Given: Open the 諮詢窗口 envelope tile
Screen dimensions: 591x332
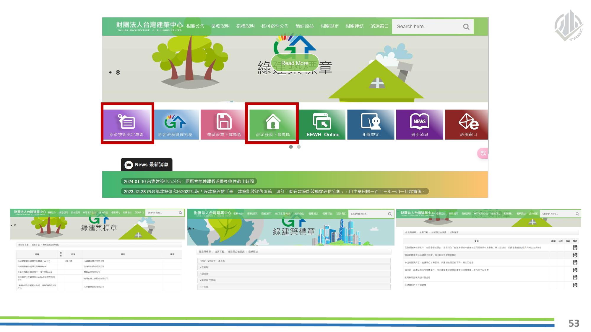Looking at the screenshot, I should (x=466, y=124).
